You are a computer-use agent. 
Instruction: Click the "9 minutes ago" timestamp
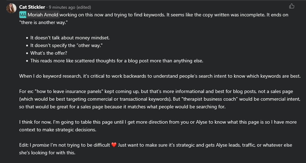(x=62, y=7)
